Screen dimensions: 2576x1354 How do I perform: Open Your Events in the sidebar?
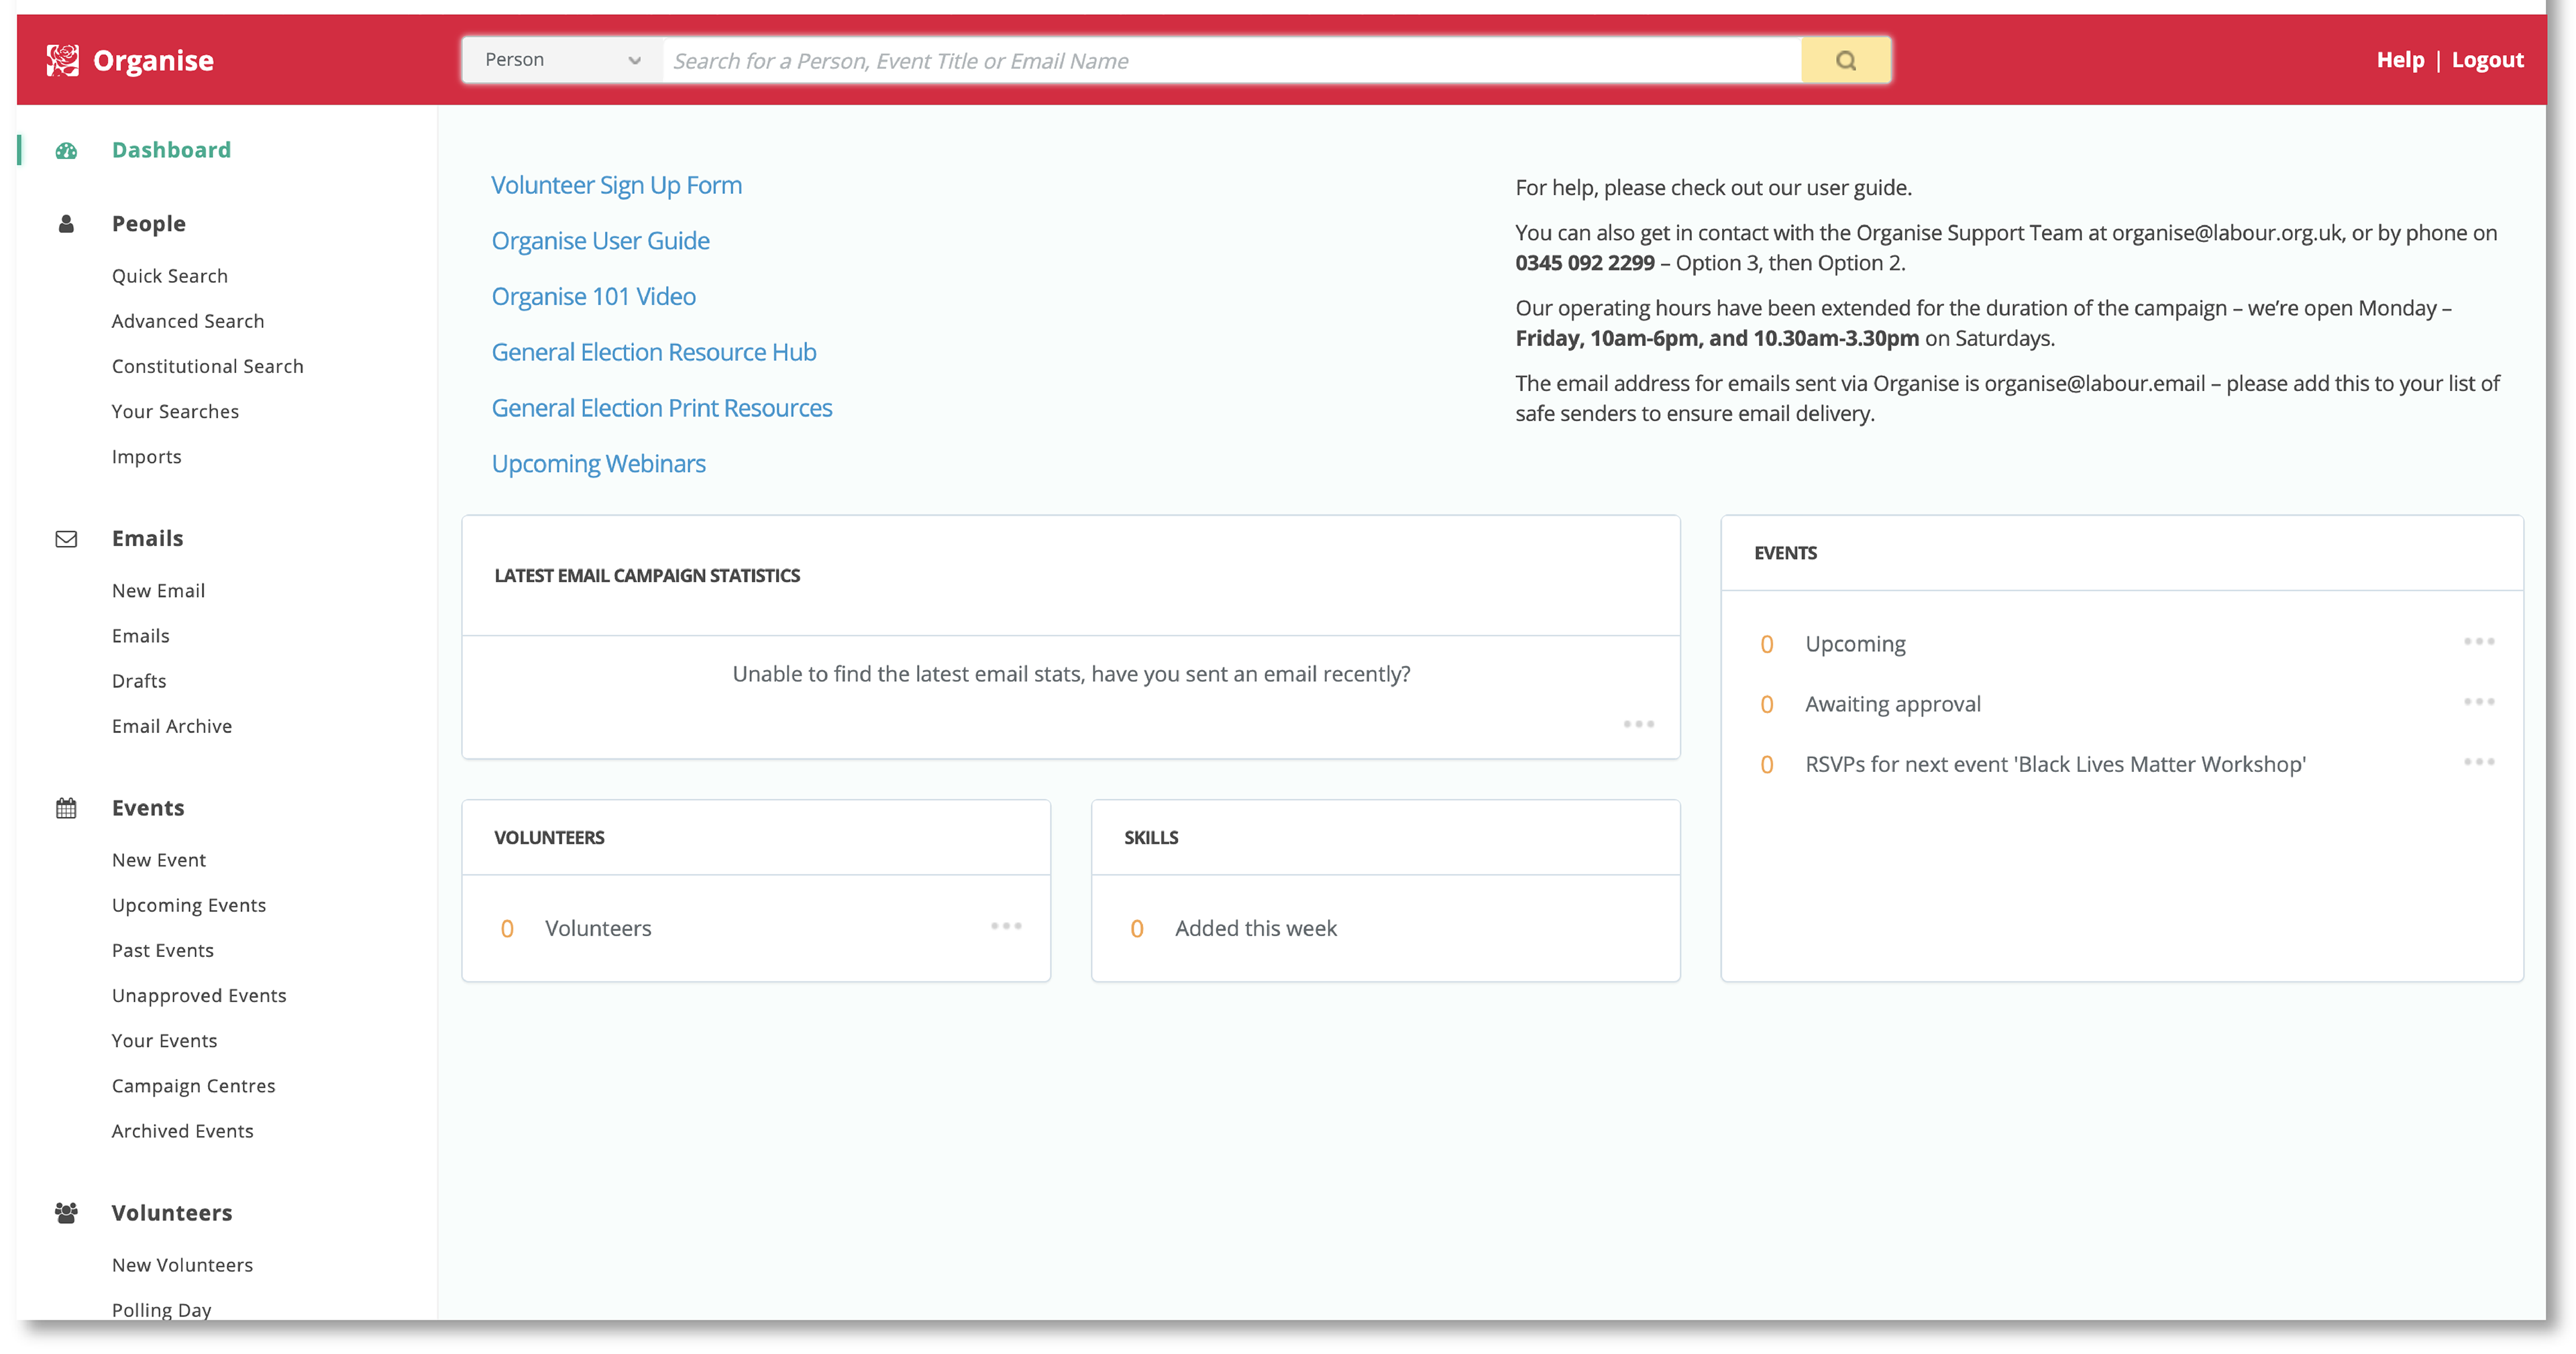coord(164,1040)
